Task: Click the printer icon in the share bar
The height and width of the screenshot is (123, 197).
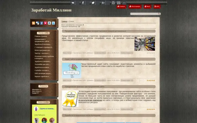Action: pyautogui.click(x=113, y=3)
